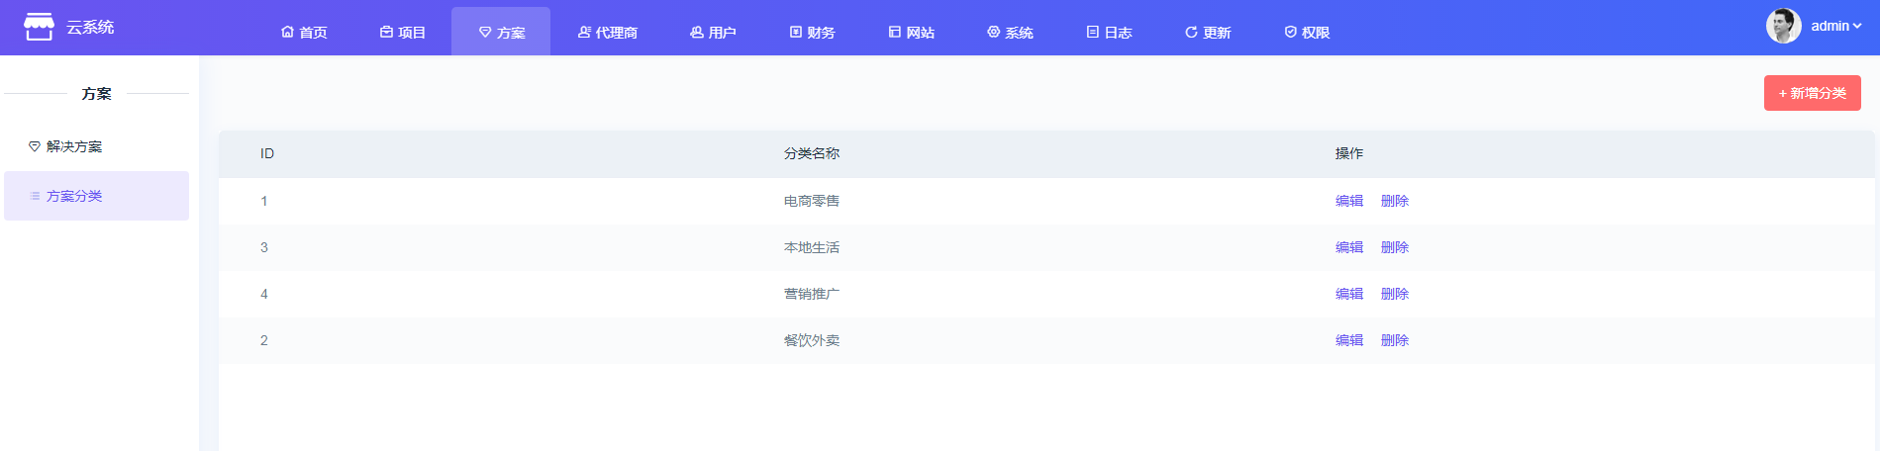This screenshot has height=451, width=1880.
Task: Click the diamond icon next to 方案 in the top bar
Action: [x=485, y=32]
